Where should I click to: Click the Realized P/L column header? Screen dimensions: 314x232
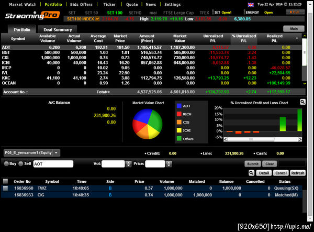click(274, 38)
